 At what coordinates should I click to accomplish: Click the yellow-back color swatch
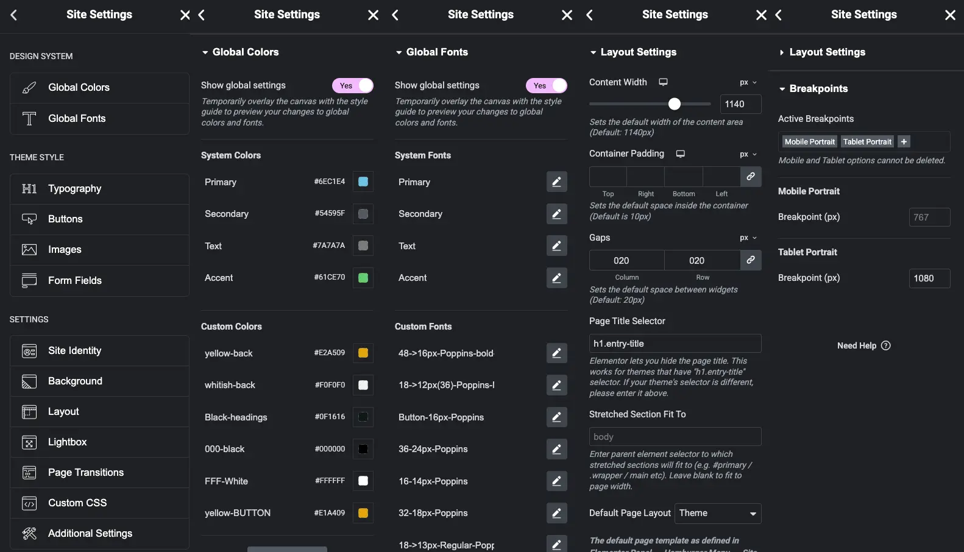363,353
